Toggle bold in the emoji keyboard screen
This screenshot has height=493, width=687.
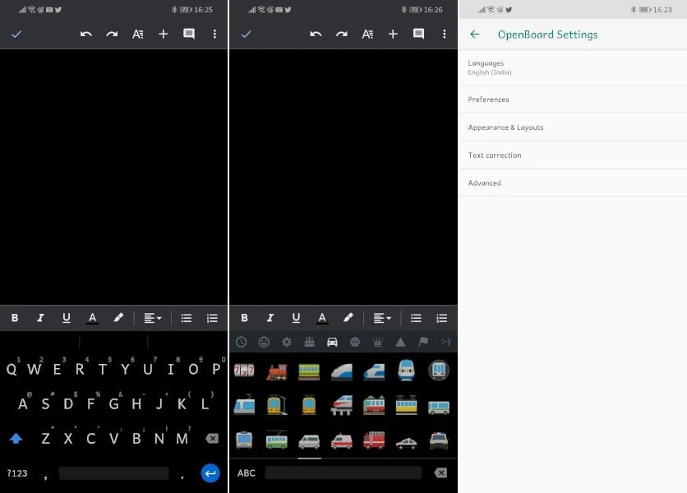click(244, 318)
